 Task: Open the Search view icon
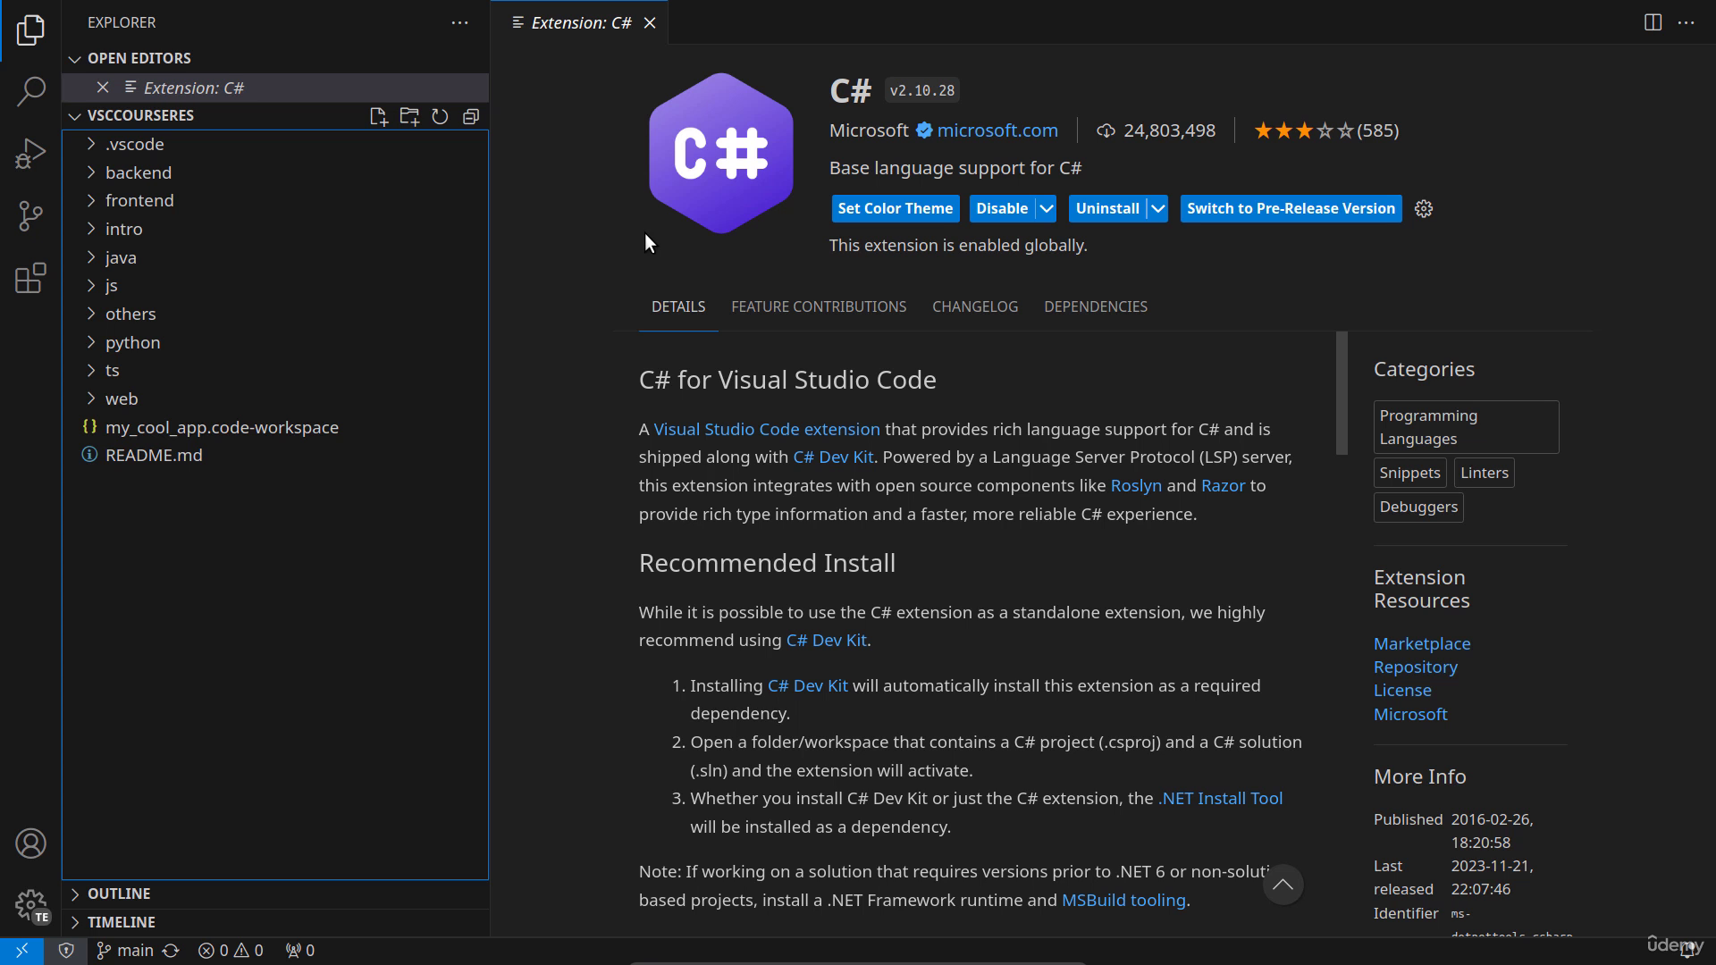pyautogui.click(x=30, y=91)
